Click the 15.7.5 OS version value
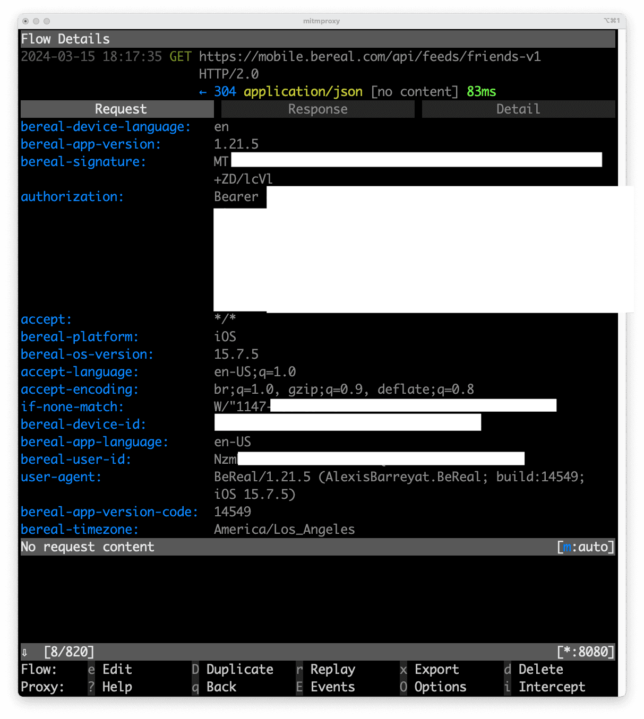This screenshot has width=644, height=719. coord(236,354)
